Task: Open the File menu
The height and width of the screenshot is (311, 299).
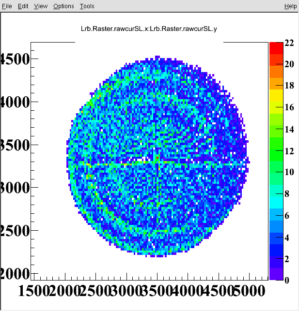Action: 7,6
